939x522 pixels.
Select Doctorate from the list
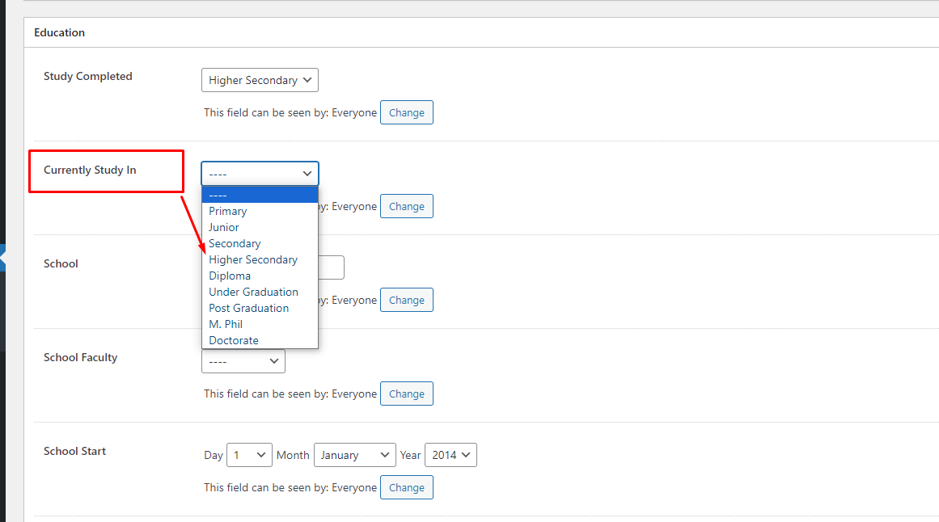click(x=234, y=340)
